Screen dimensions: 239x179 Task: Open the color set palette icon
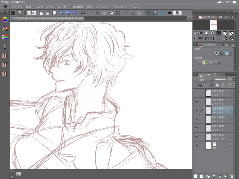click(x=5, y=28)
